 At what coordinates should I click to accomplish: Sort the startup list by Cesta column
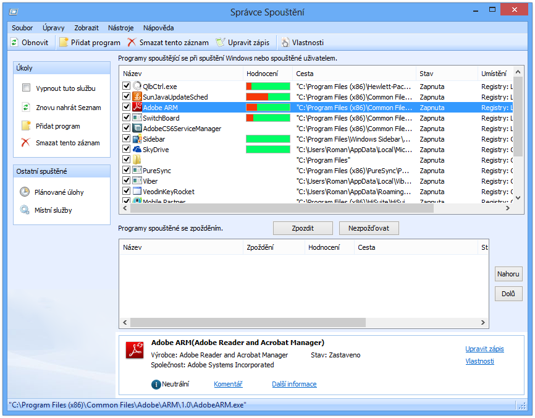click(354, 74)
